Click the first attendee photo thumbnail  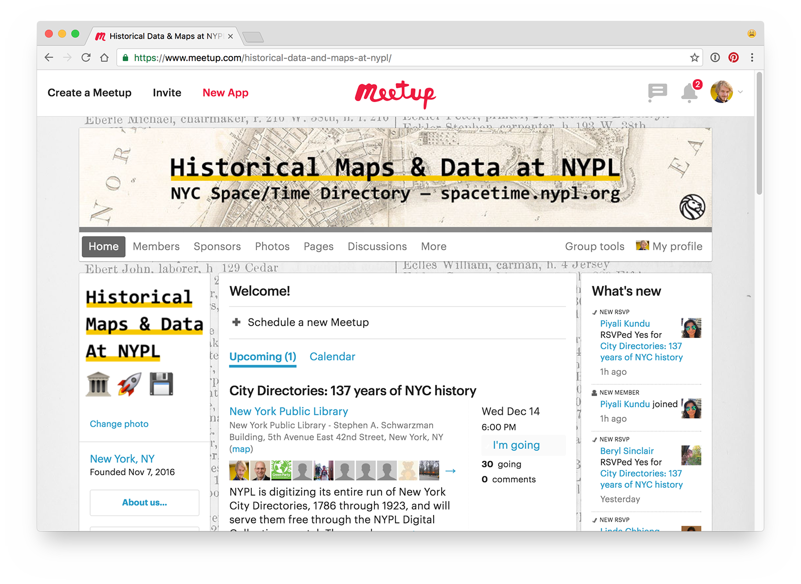pyautogui.click(x=239, y=470)
